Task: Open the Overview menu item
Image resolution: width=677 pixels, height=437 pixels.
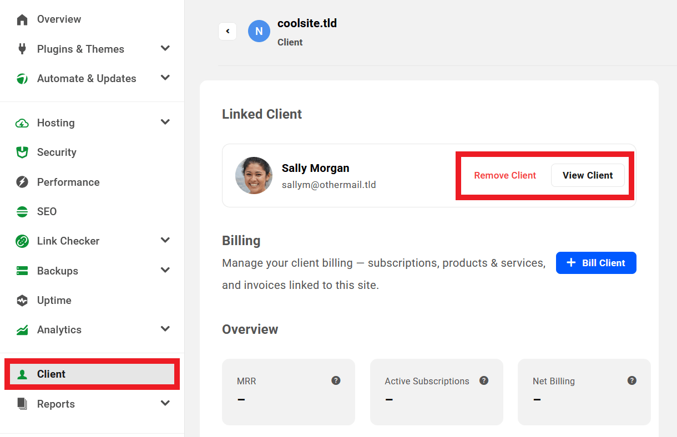Action: [x=92, y=19]
